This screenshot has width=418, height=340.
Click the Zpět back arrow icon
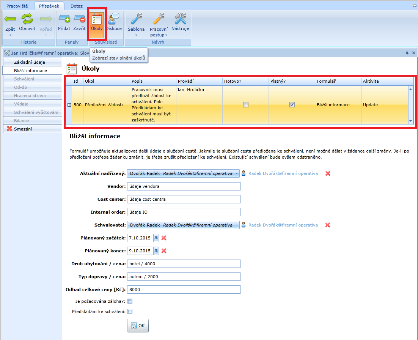[x=10, y=19]
